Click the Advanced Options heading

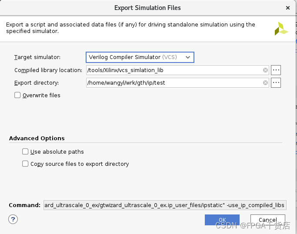37,138
